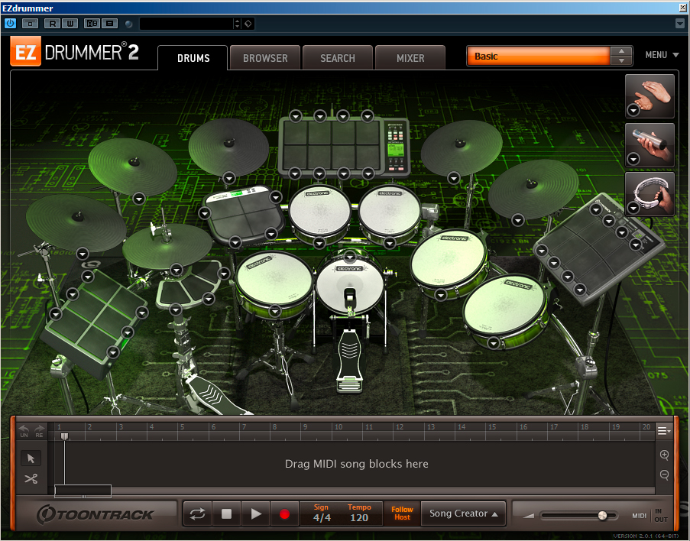This screenshot has width=690, height=541.
Task: Toggle host Read automation R button
Action: tap(53, 24)
